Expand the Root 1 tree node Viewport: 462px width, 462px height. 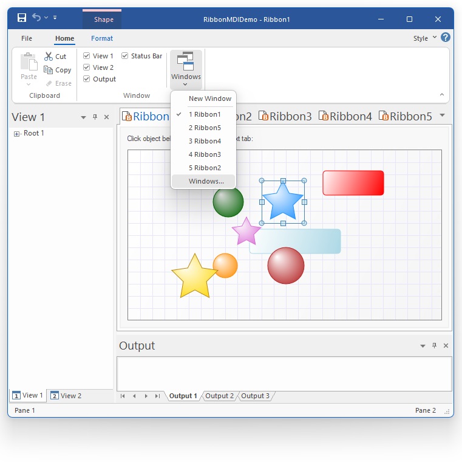tap(16, 134)
